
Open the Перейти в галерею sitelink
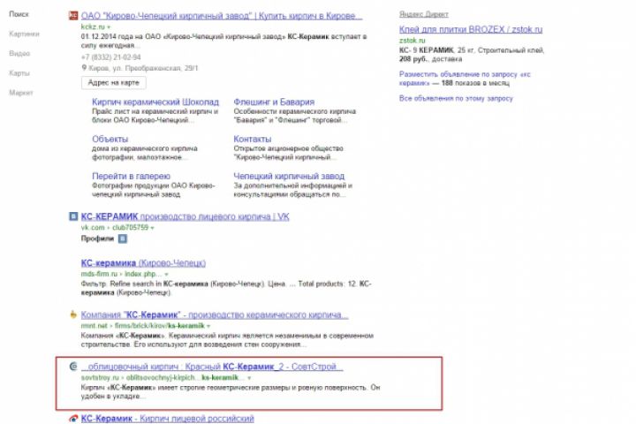click(x=131, y=176)
